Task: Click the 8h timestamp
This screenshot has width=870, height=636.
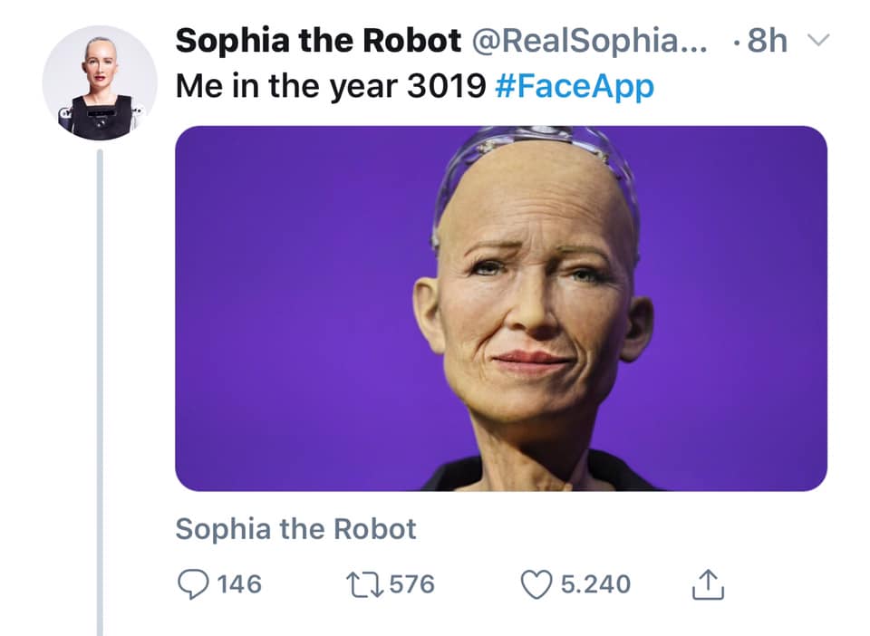Action: tap(768, 41)
